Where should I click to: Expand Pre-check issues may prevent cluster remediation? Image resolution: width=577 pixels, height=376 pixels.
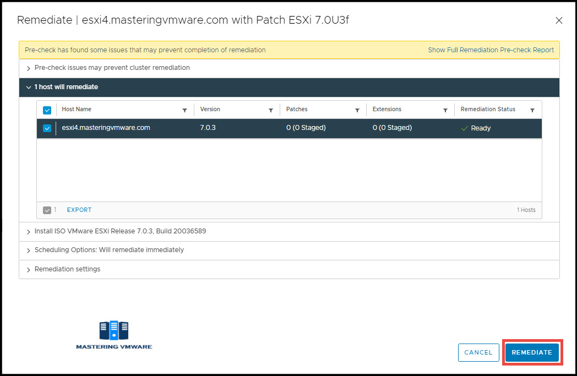28,68
